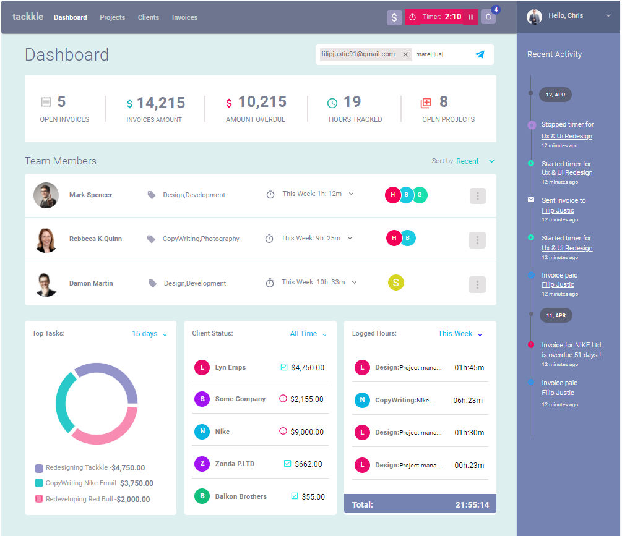Screen dimensions: 622x536
Task: Remove filipjustic91@gmail.com email chip
Action: coord(405,54)
